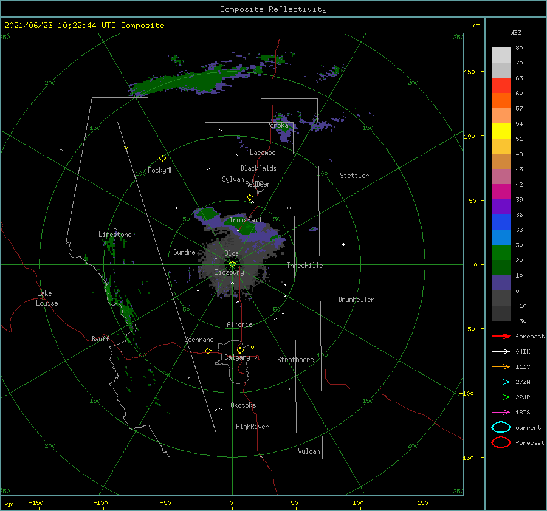Image resolution: width=547 pixels, height=511 pixels.
Task: Click yellow diamond at radar center near Olds
Action: (x=232, y=264)
